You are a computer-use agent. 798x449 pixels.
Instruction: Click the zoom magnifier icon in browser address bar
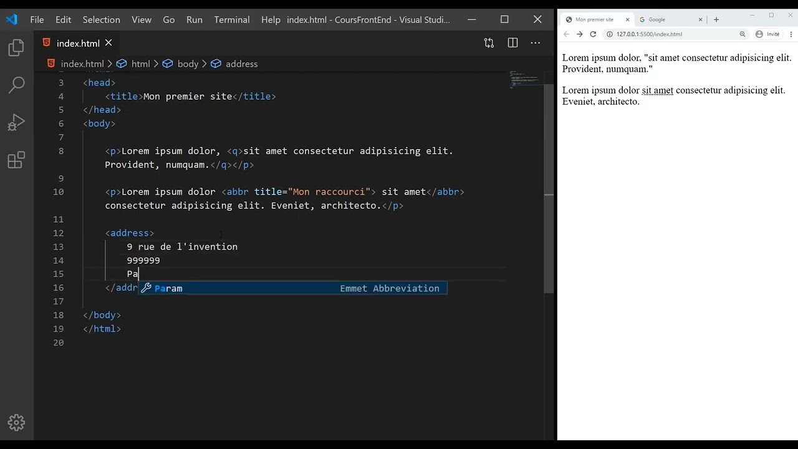pos(743,34)
